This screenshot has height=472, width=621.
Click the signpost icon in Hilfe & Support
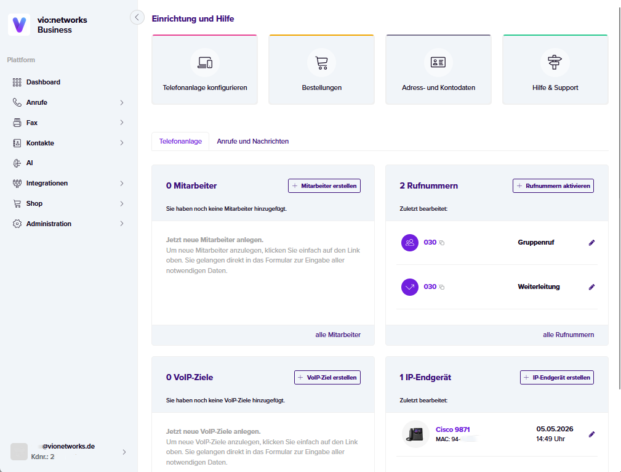tap(555, 63)
